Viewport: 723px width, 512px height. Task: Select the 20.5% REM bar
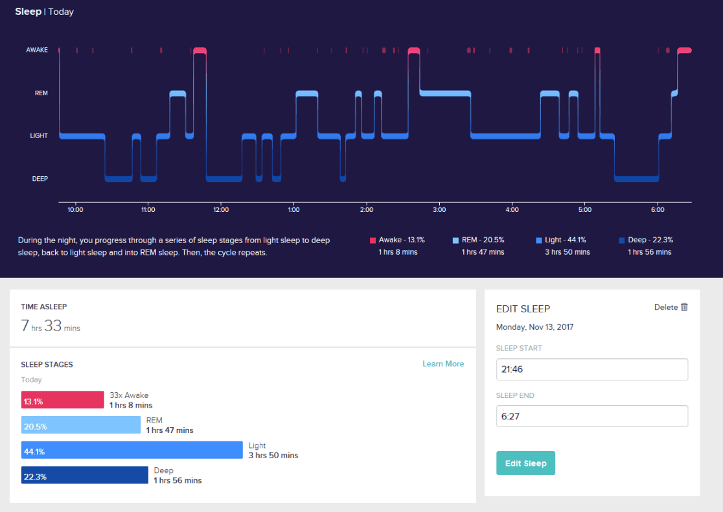pyautogui.click(x=80, y=425)
